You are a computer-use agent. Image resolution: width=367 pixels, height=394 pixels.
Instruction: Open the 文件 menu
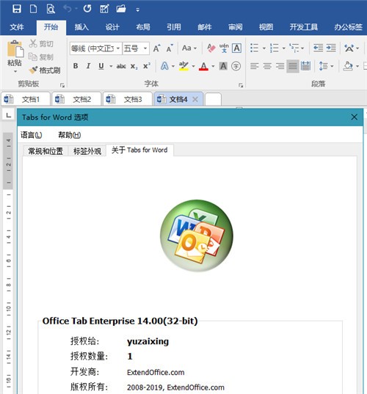pyautogui.click(x=17, y=27)
